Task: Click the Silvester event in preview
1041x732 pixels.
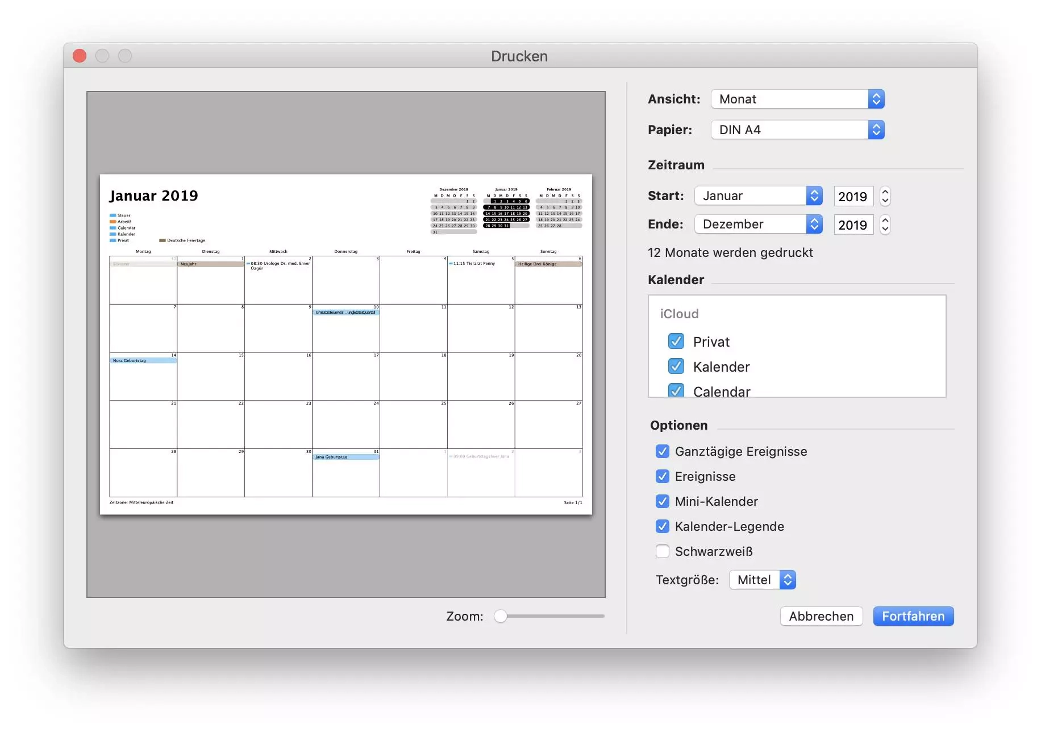Action: [143, 264]
